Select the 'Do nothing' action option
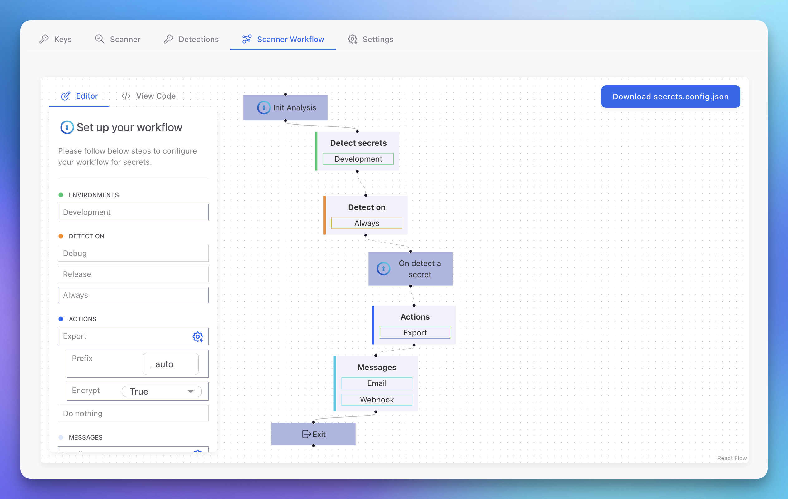 pyautogui.click(x=133, y=413)
